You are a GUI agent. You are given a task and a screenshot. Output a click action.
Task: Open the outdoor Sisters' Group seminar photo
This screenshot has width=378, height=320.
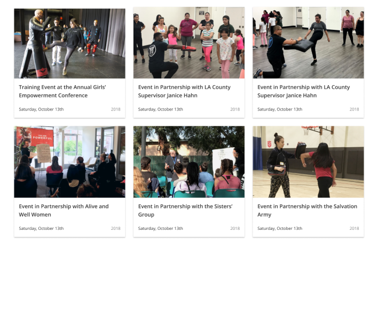tap(189, 162)
